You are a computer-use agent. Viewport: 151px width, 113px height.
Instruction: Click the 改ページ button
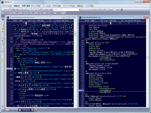tap(5, 13)
